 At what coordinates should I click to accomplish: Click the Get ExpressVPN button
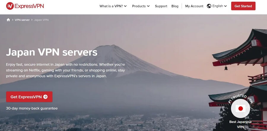click(29, 97)
